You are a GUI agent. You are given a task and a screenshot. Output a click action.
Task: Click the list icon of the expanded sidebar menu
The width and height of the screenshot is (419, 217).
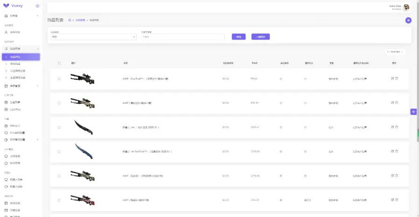click(x=6, y=49)
